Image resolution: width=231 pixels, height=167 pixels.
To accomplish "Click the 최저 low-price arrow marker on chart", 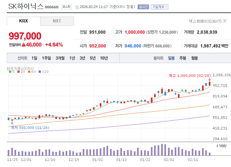I will tap(12, 123).
